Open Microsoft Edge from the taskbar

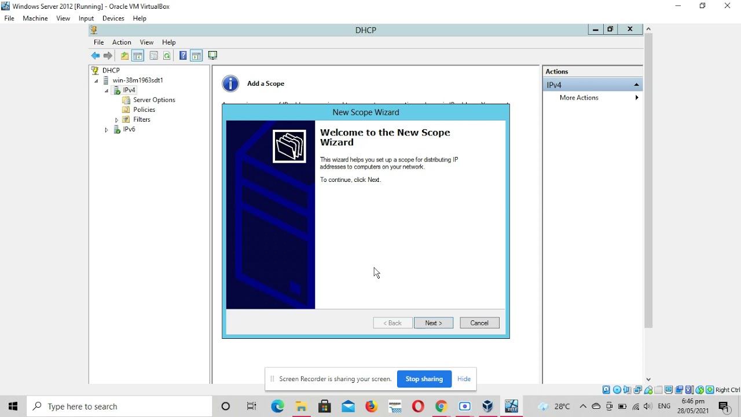[278, 407]
